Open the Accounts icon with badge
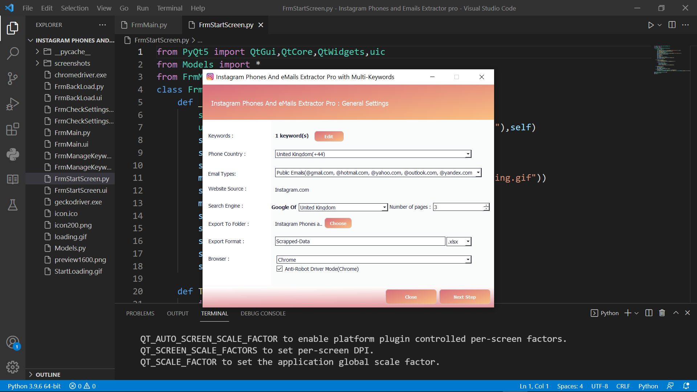This screenshot has height=392, width=697. click(13, 342)
